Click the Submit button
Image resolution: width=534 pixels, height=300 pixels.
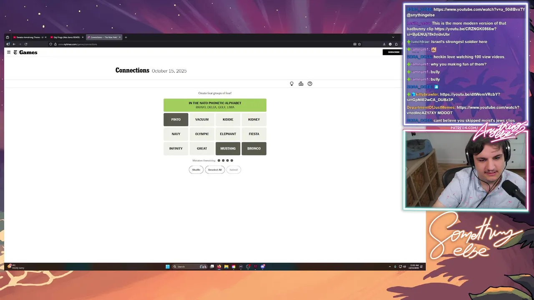pos(234,170)
